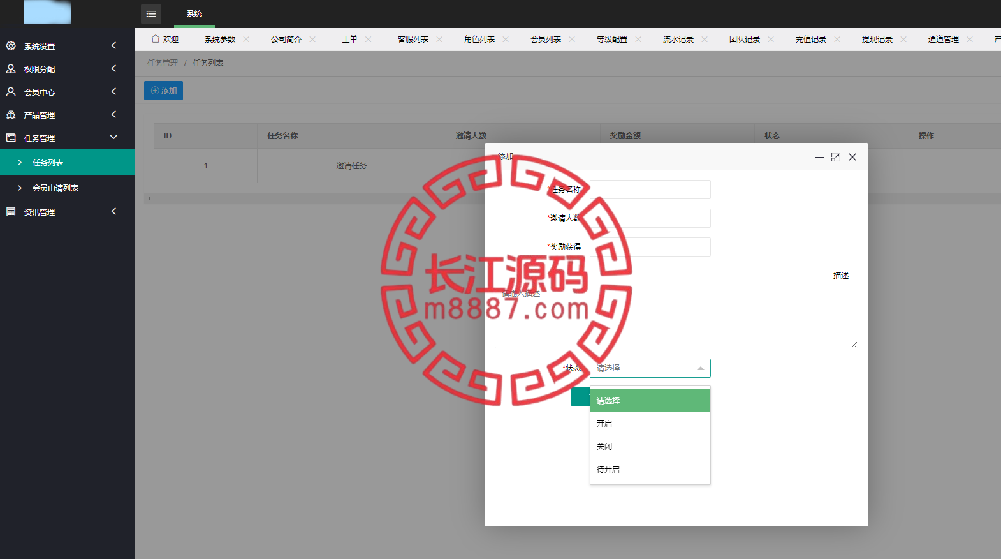
Task: Click the table scrollbar left arrow
Action: click(x=149, y=198)
